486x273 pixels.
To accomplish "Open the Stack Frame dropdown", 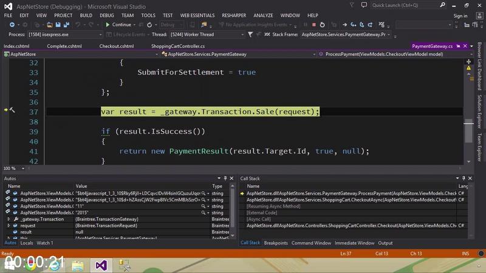I will click(346, 35).
